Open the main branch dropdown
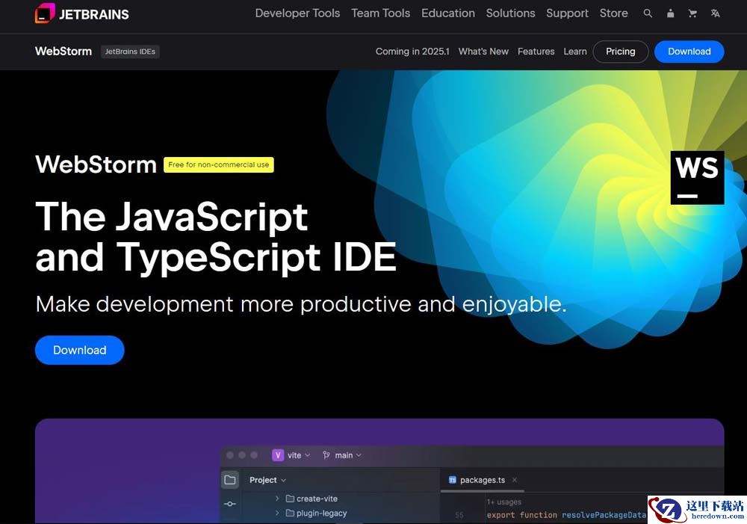The image size is (747, 524). point(348,455)
